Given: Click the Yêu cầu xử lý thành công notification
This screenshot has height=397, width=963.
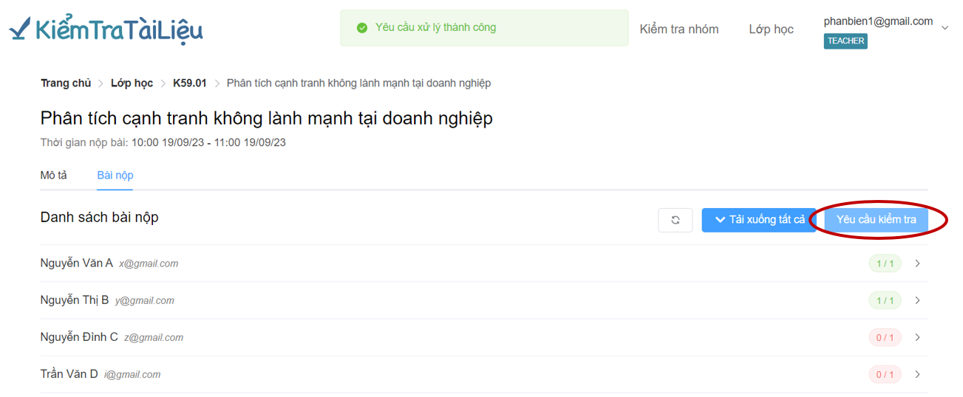Looking at the screenshot, I should coord(484,28).
